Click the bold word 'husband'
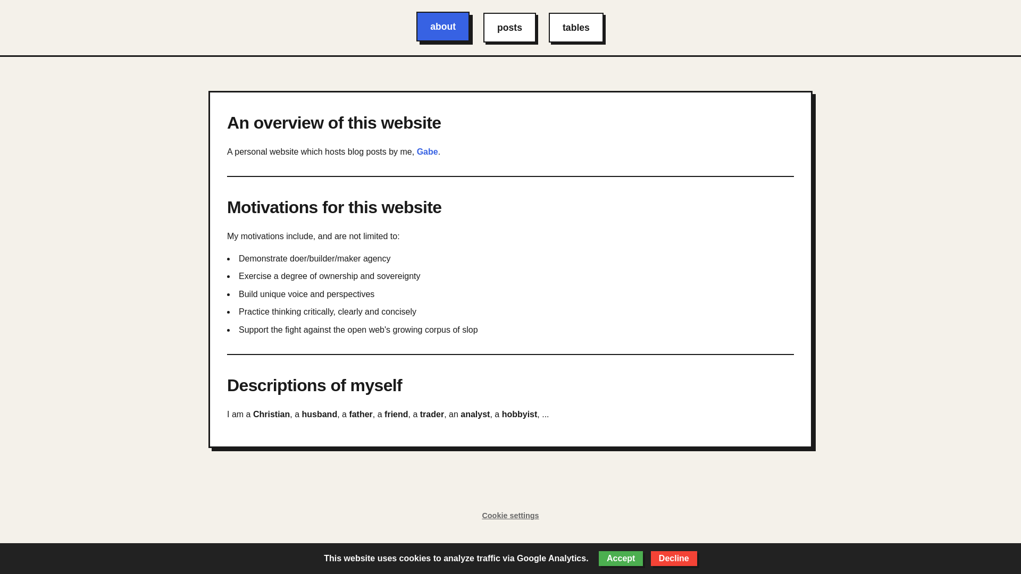The image size is (1021, 574). click(x=319, y=415)
